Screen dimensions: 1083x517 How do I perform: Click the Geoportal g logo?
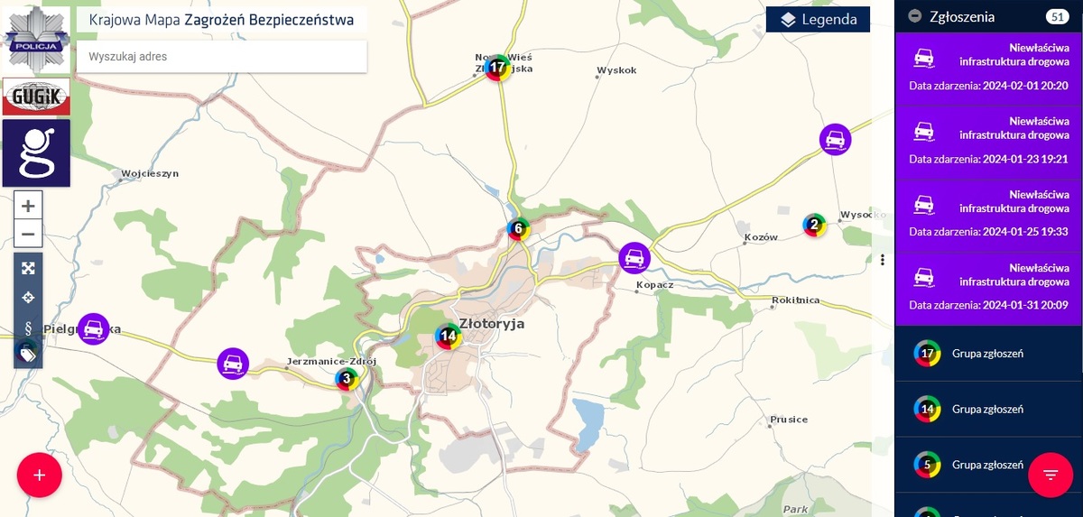click(x=36, y=152)
